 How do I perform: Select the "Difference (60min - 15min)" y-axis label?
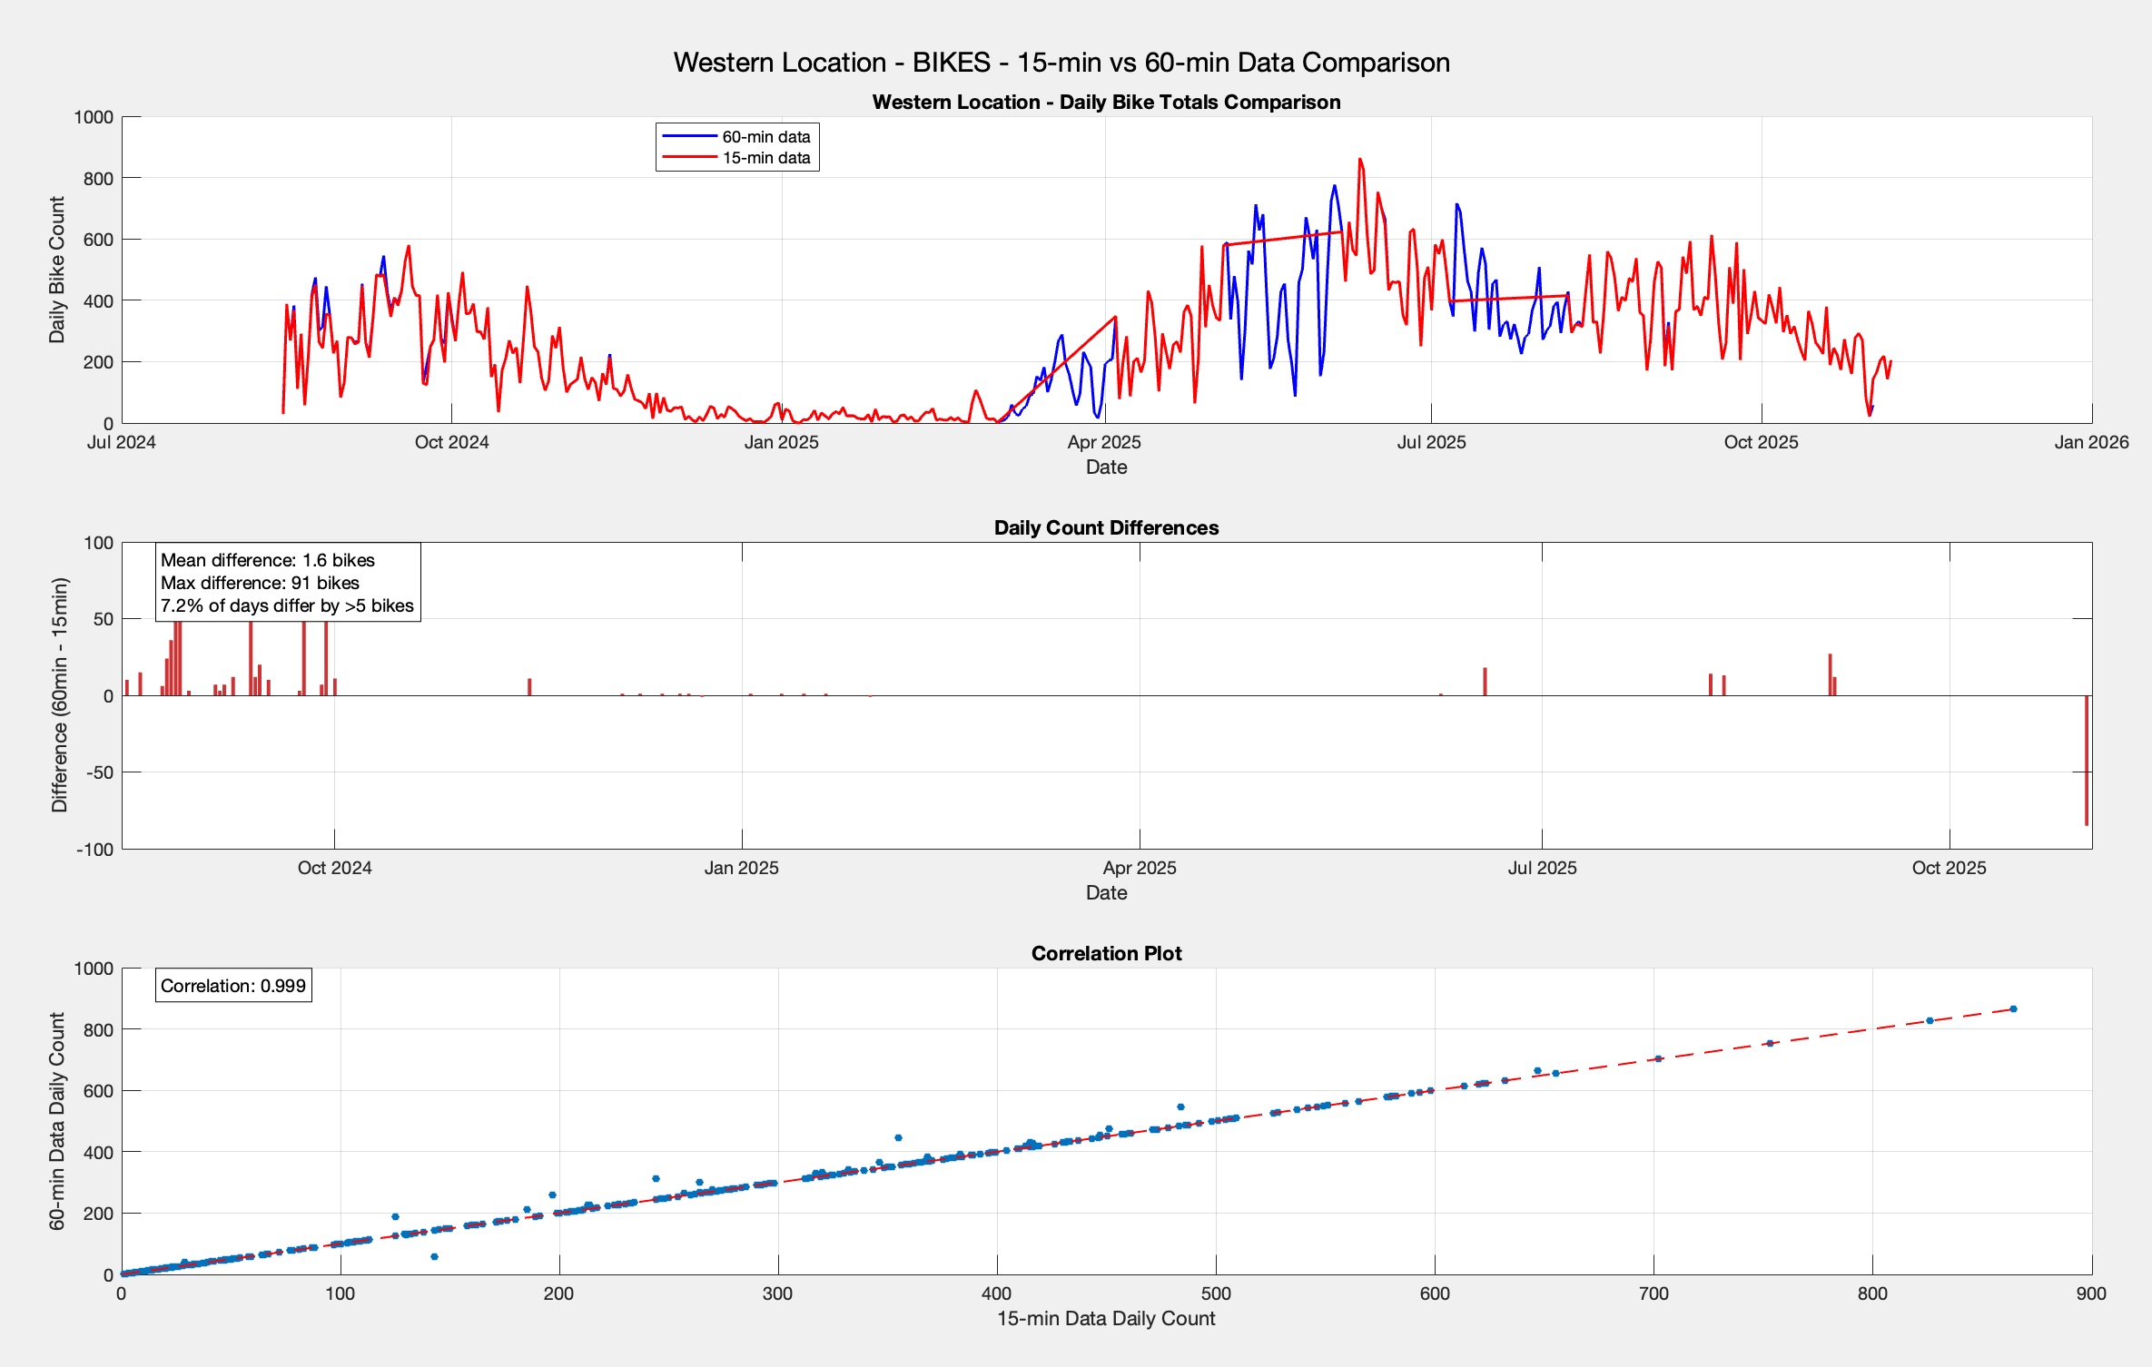click(x=60, y=695)
